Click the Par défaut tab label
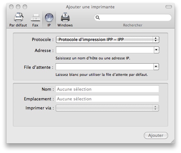This screenshot has width=181, height=153. pyautogui.click(x=18, y=25)
